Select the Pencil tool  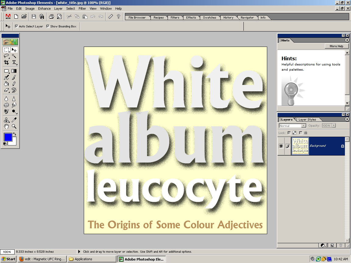pos(14,84)
